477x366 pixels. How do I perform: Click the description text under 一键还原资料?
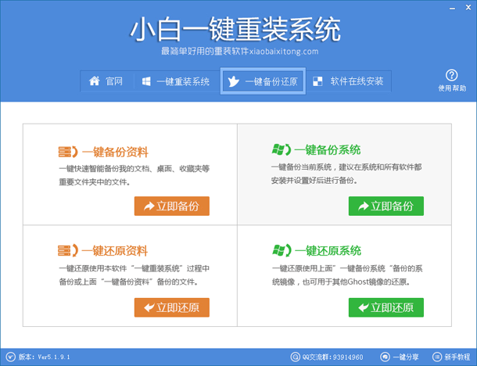[x=134, y=275]
